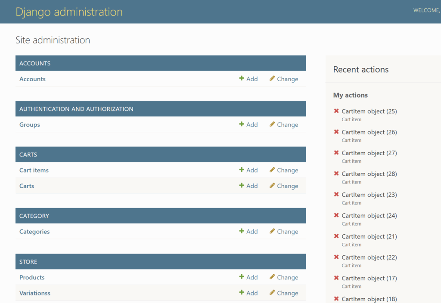
Task: Click the plus icon for Categories
Action: point(242,231)
